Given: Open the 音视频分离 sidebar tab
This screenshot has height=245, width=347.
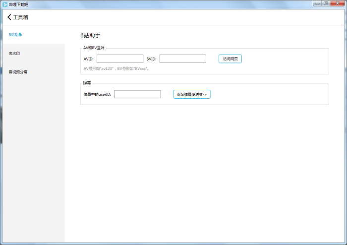Looking at the screenshot, I should click(x=18, y=72).
